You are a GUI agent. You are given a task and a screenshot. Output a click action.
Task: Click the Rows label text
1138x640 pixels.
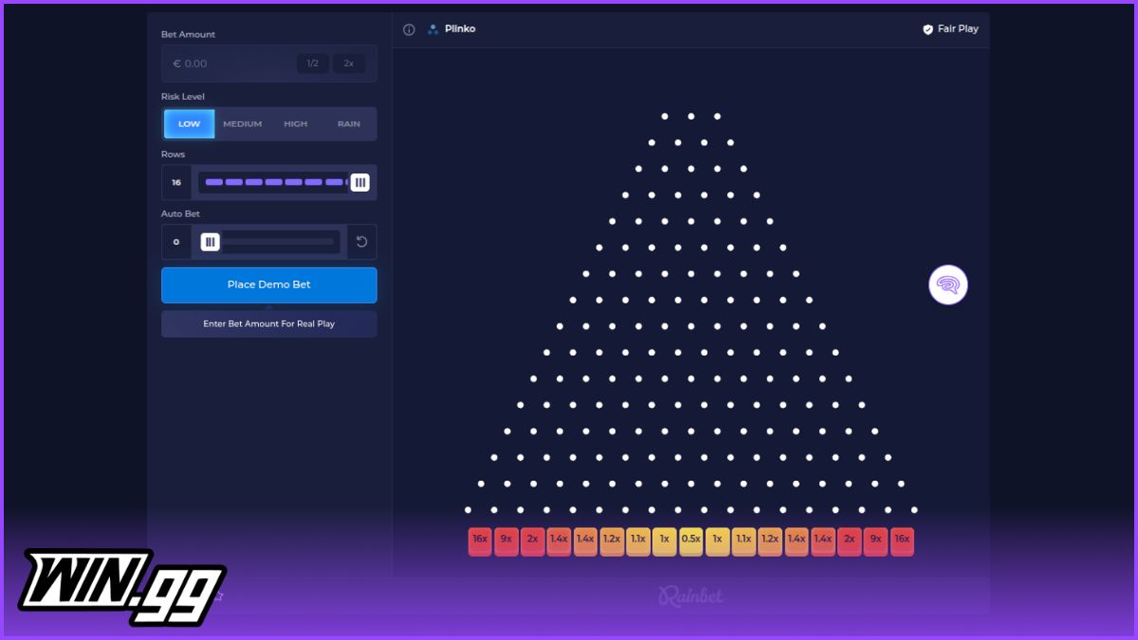point(173,155)
